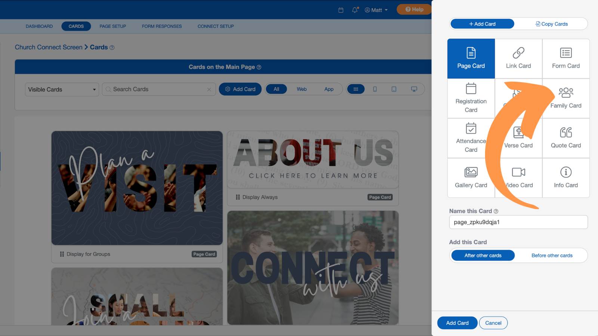Open the Page Setup tab
This screenshot has width=598, height=336.
click(113, 26)
